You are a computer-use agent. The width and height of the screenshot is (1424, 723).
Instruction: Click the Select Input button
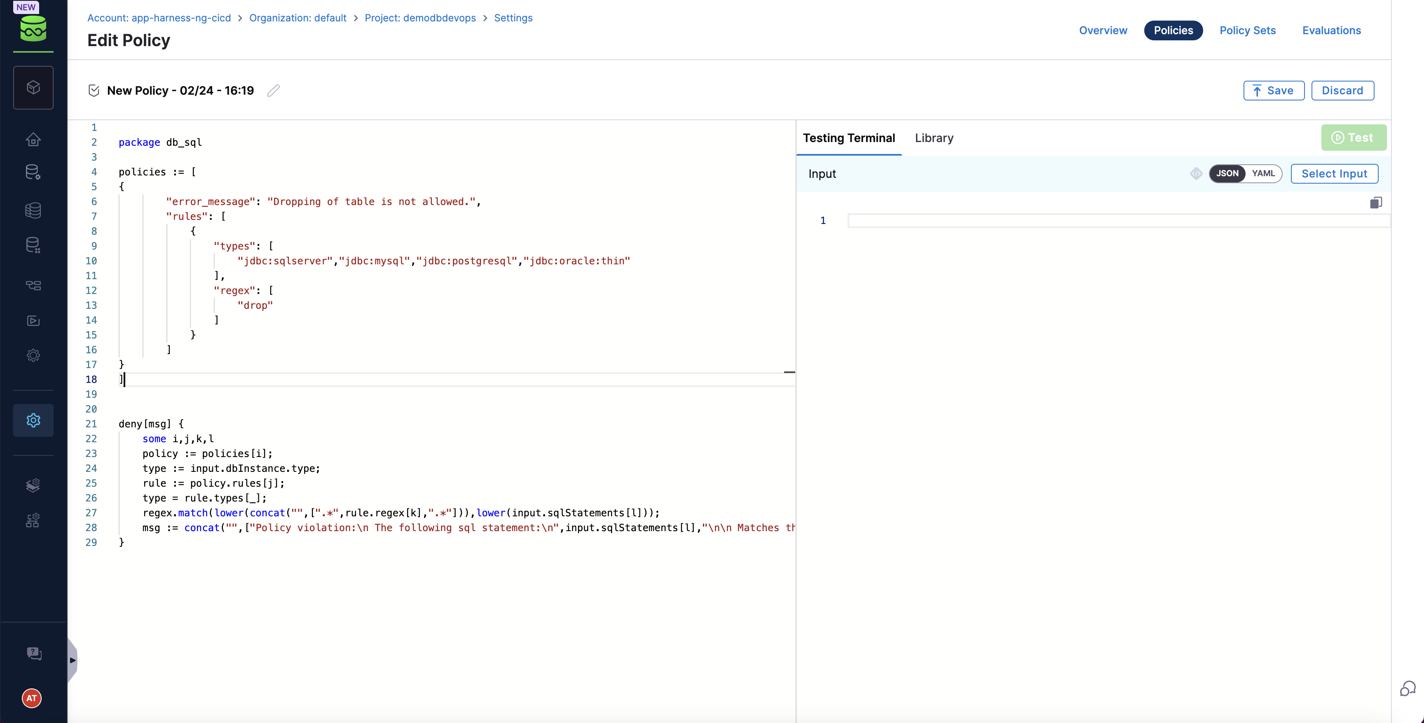tap(1334, 173)
